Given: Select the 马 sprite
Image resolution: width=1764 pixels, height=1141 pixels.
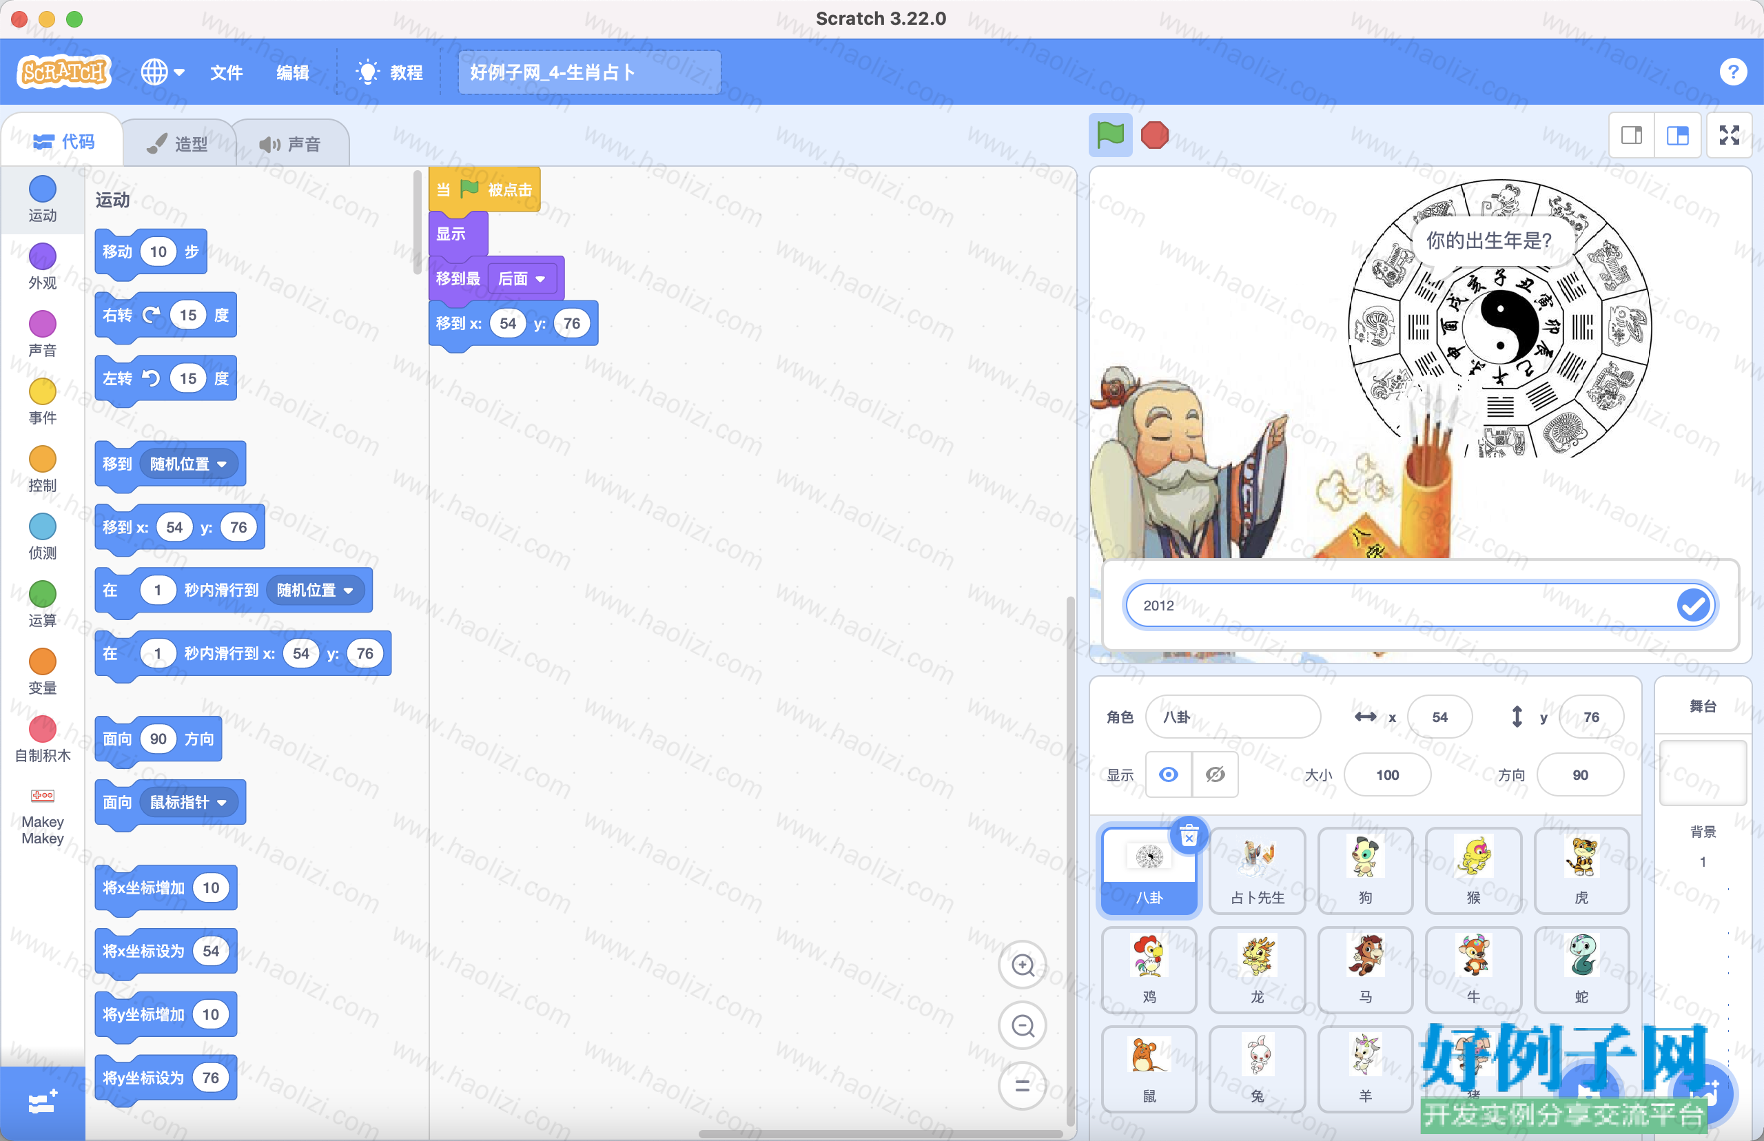Looking at the screenshot, I should 1366,970.
